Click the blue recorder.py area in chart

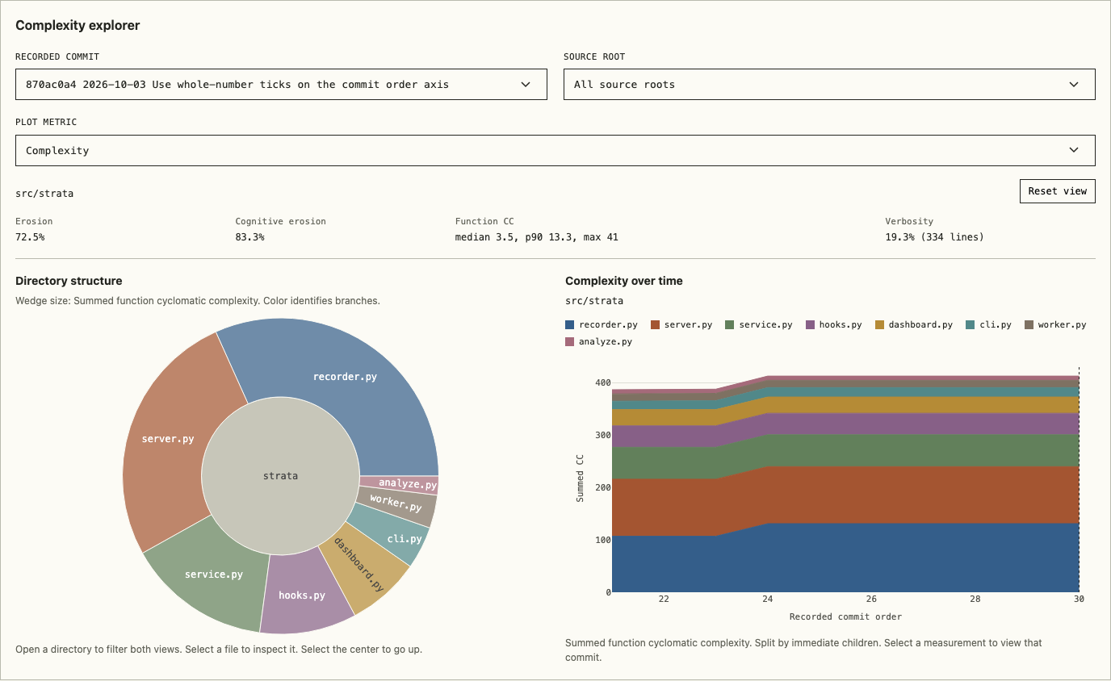click(845, 558)
